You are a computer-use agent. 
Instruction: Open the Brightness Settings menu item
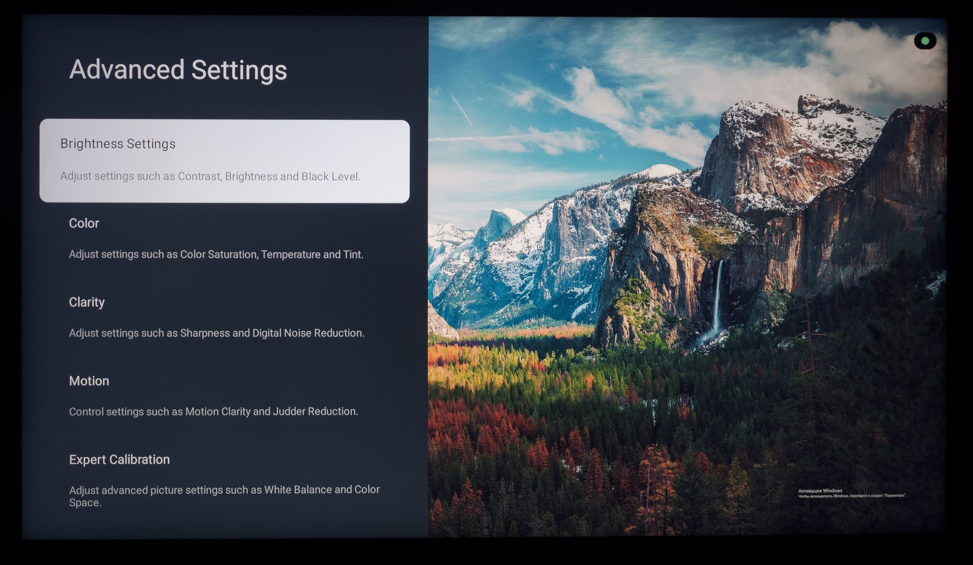pos(118,144)
